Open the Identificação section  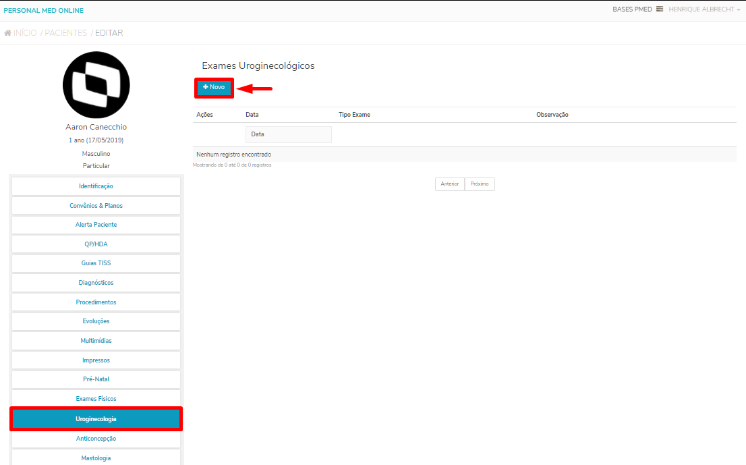click(x=96, y=186)
